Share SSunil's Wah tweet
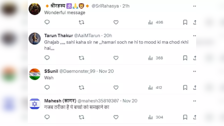Screen dimensions: 224x126 click(x=195, y=88)
